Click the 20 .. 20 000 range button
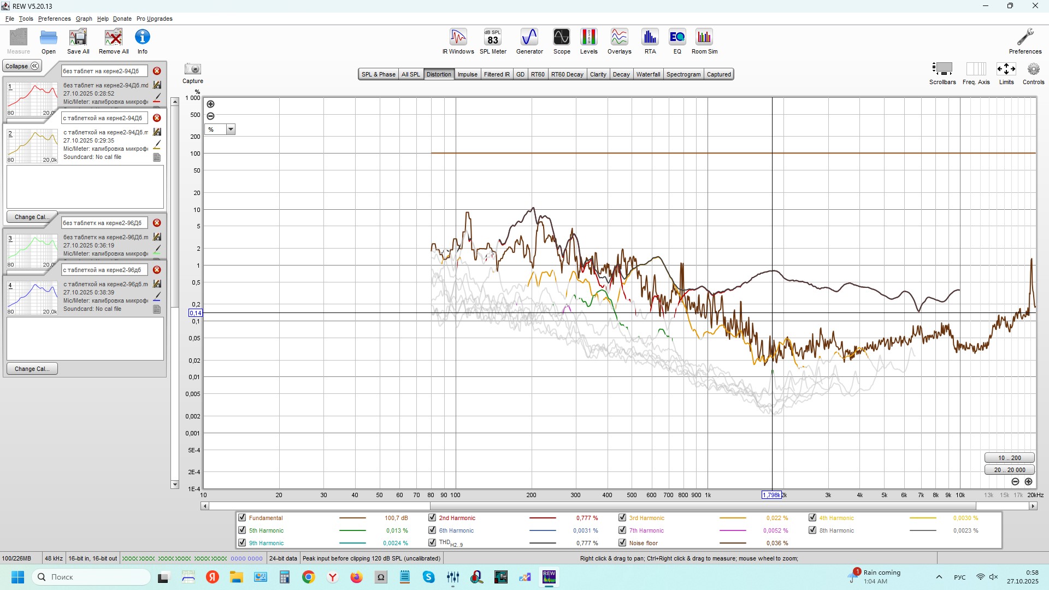 coord(1009,470)
